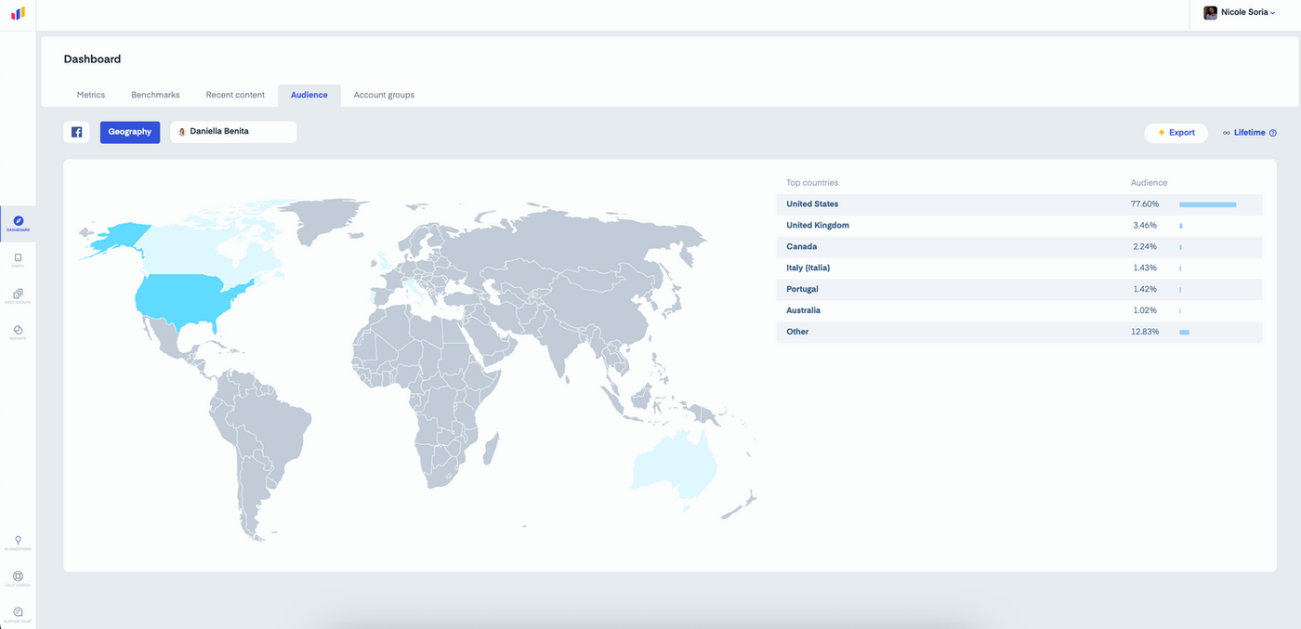The width and height of the screenshot is (1301, 629).
Task: Select the Facebook network icon
Action: [76, 132]
